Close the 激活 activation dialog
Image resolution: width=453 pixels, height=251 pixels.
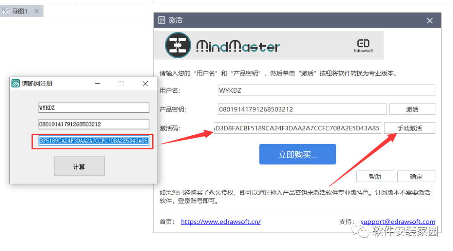coord(430,21)
